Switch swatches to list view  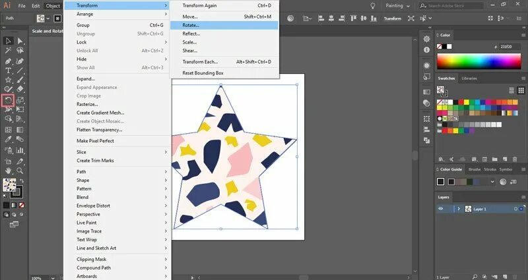click(x=511, y=90)
